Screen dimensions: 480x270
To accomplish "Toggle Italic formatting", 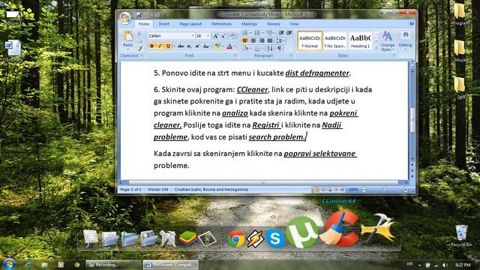I will [x=160, y=46].
